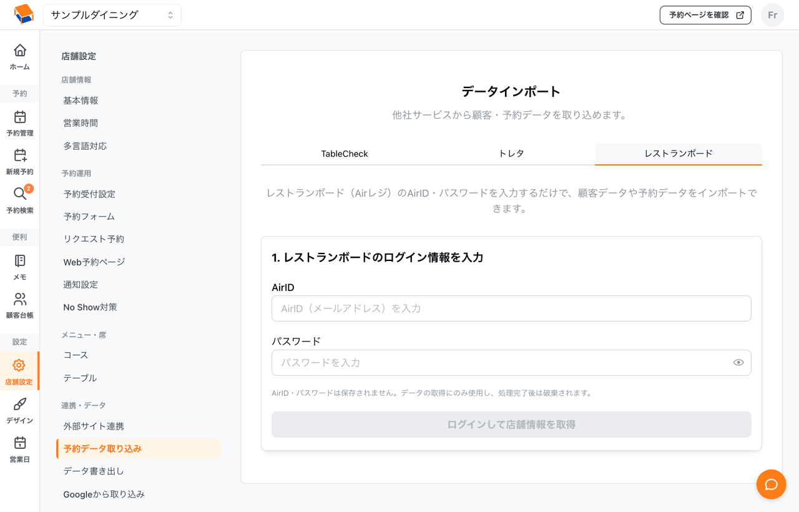Screen dimensions: 799x512
Task: Open Googleから取り込み page
Action: pyautogui.click(x=104, y=495)
